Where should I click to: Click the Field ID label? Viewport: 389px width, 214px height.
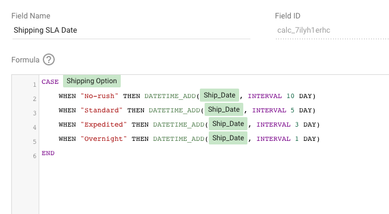[x=287, y=16]
